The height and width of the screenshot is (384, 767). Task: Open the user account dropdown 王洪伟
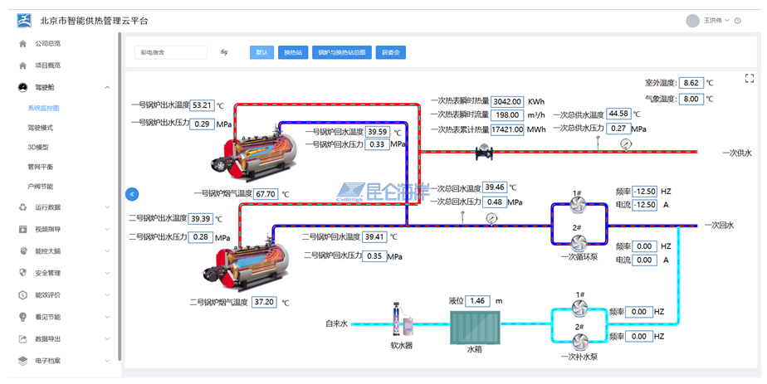click(713, 21)
